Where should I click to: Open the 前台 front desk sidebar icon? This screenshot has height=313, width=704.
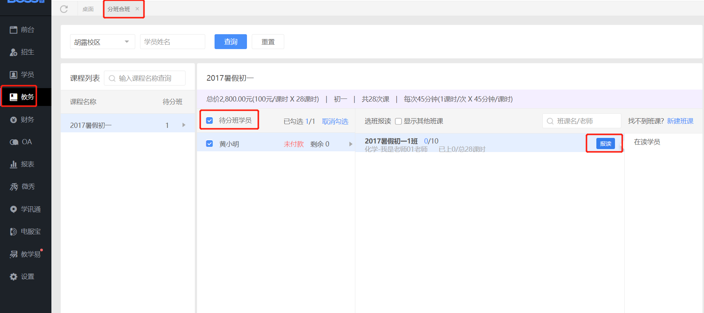[13, 30]
